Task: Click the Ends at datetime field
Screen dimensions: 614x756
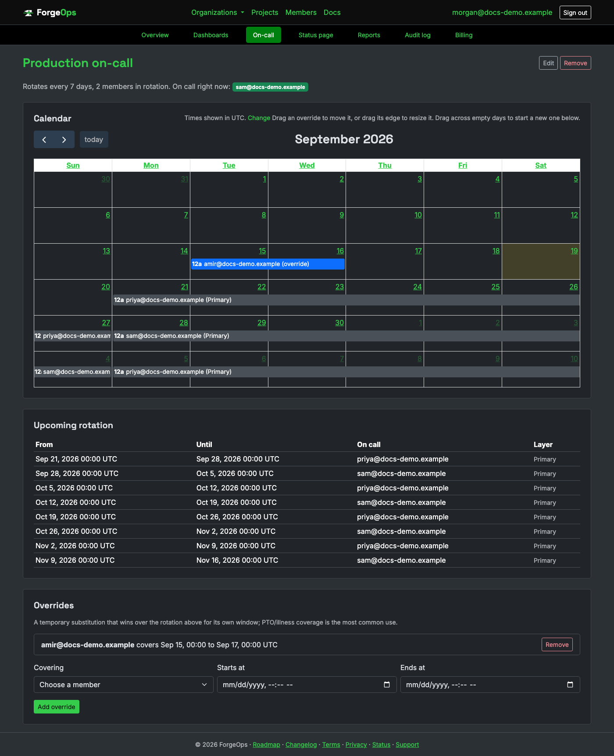Action: pyautogui.click(x=490, y=685)
